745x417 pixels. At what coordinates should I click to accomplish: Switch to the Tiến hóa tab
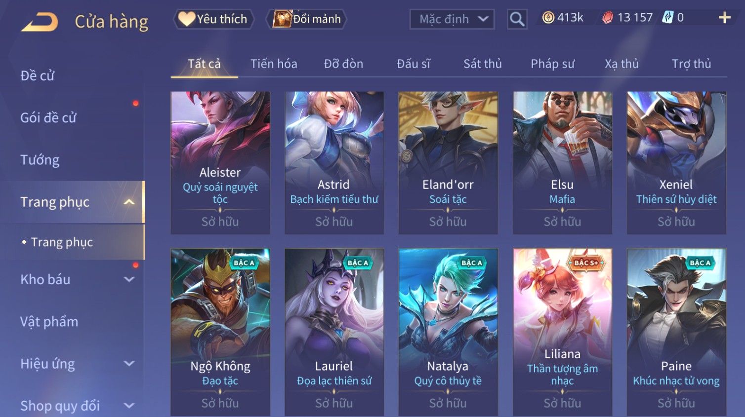(274, 64)
